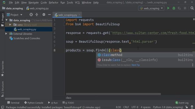Locate current file with crosshair icon
Screen dimensions: 195x109
[31, 15]
